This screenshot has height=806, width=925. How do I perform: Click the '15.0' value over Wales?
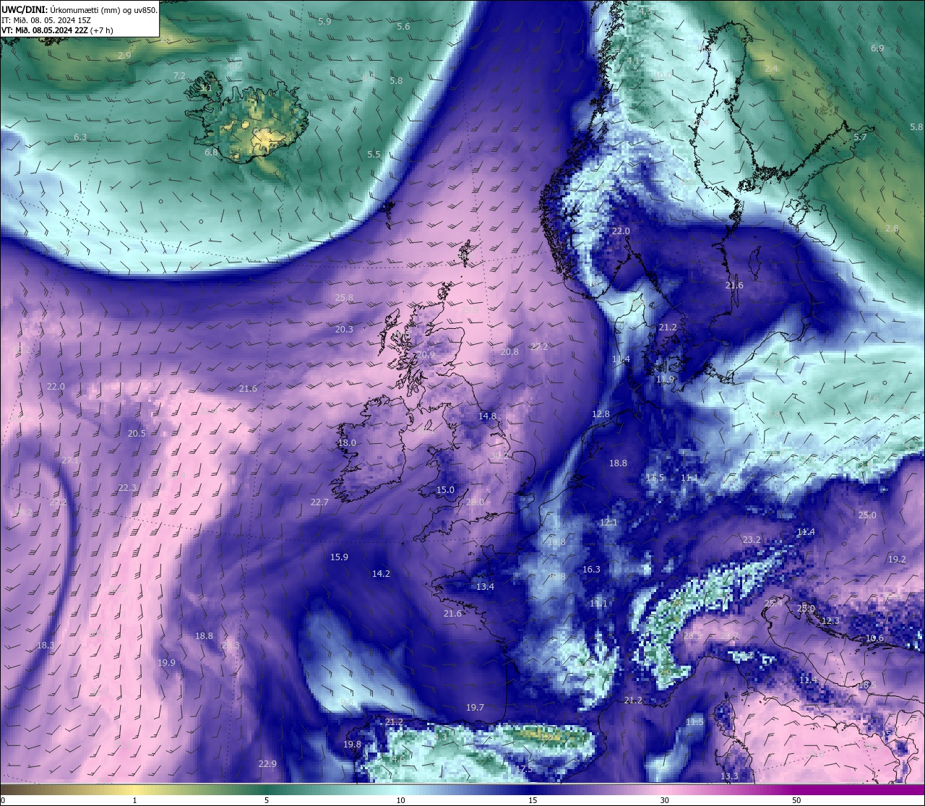(x=445, y=489)
